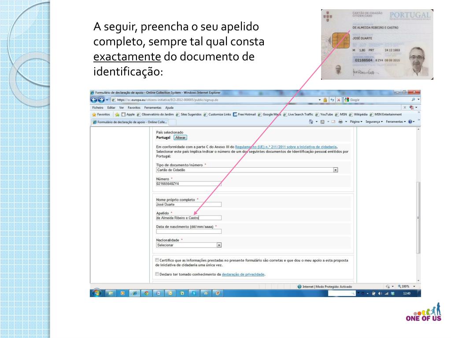Click the Windows Start orb
The width and height of the screenshot is (451, 338).
(x=96, y=293)
